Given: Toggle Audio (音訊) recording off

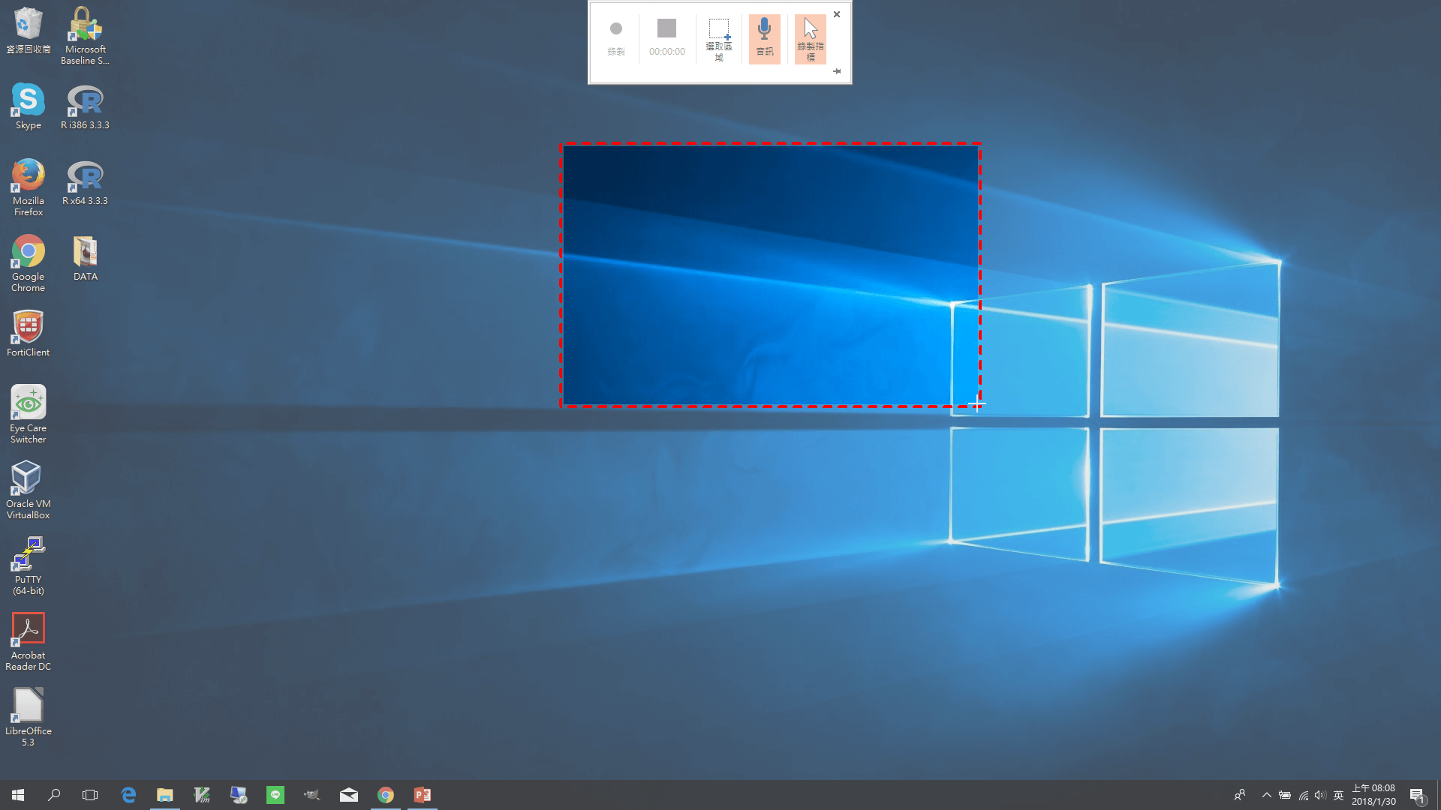Looking at the screenshot, I should (764, 39).
